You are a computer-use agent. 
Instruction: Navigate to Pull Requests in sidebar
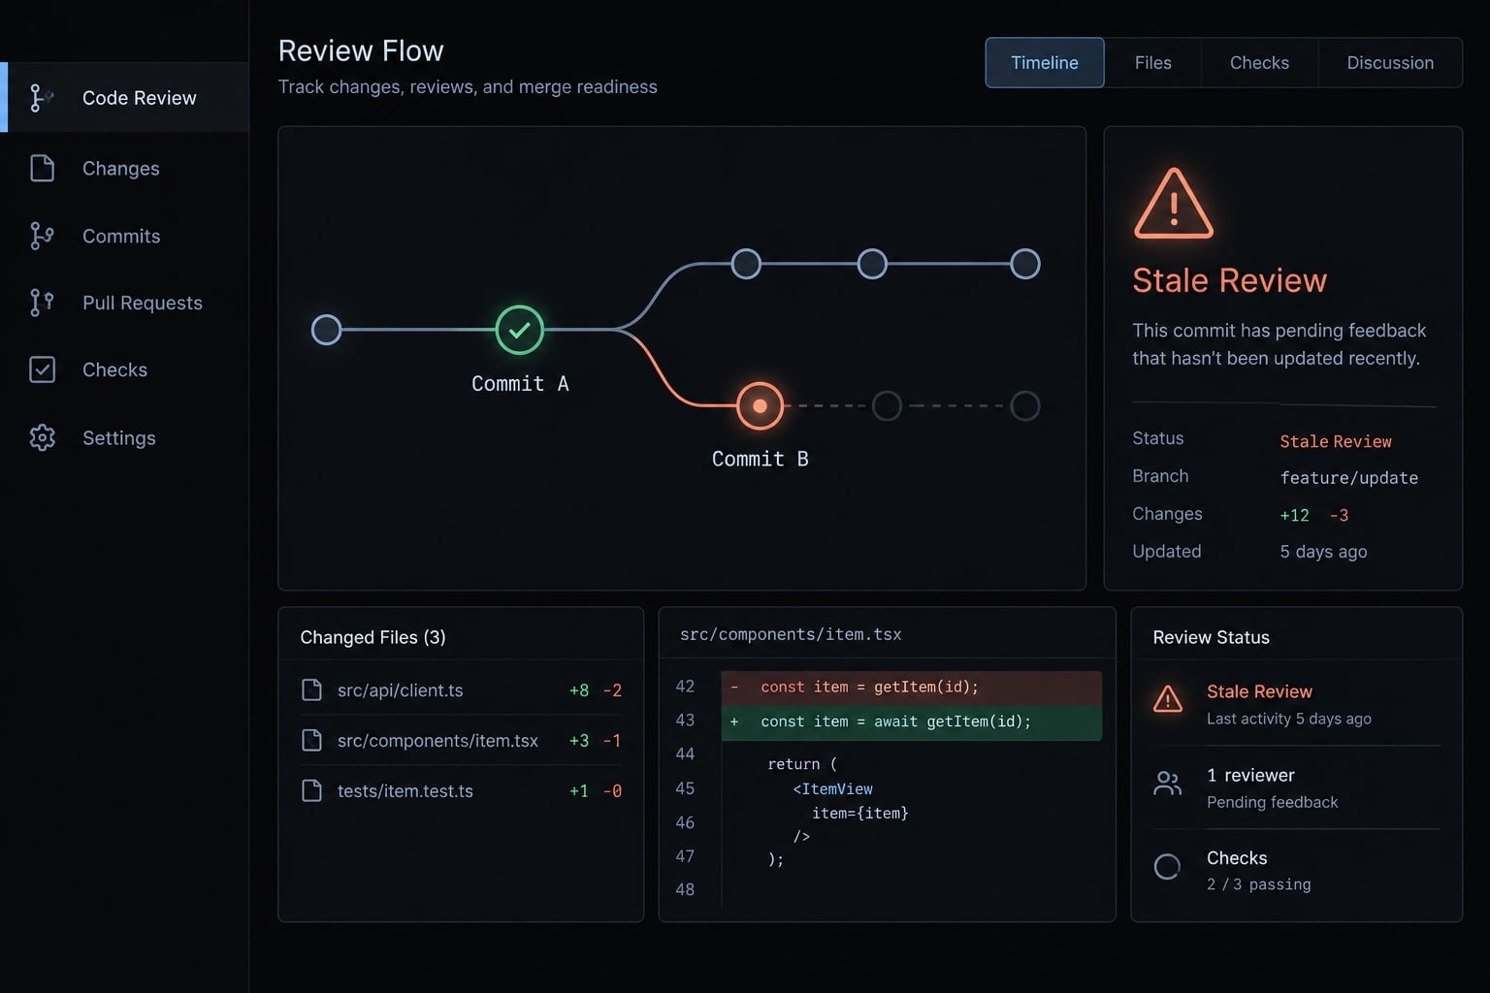(x=124, y=303)
